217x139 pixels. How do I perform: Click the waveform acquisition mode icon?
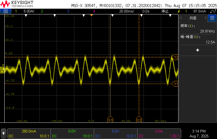(213, 11)
